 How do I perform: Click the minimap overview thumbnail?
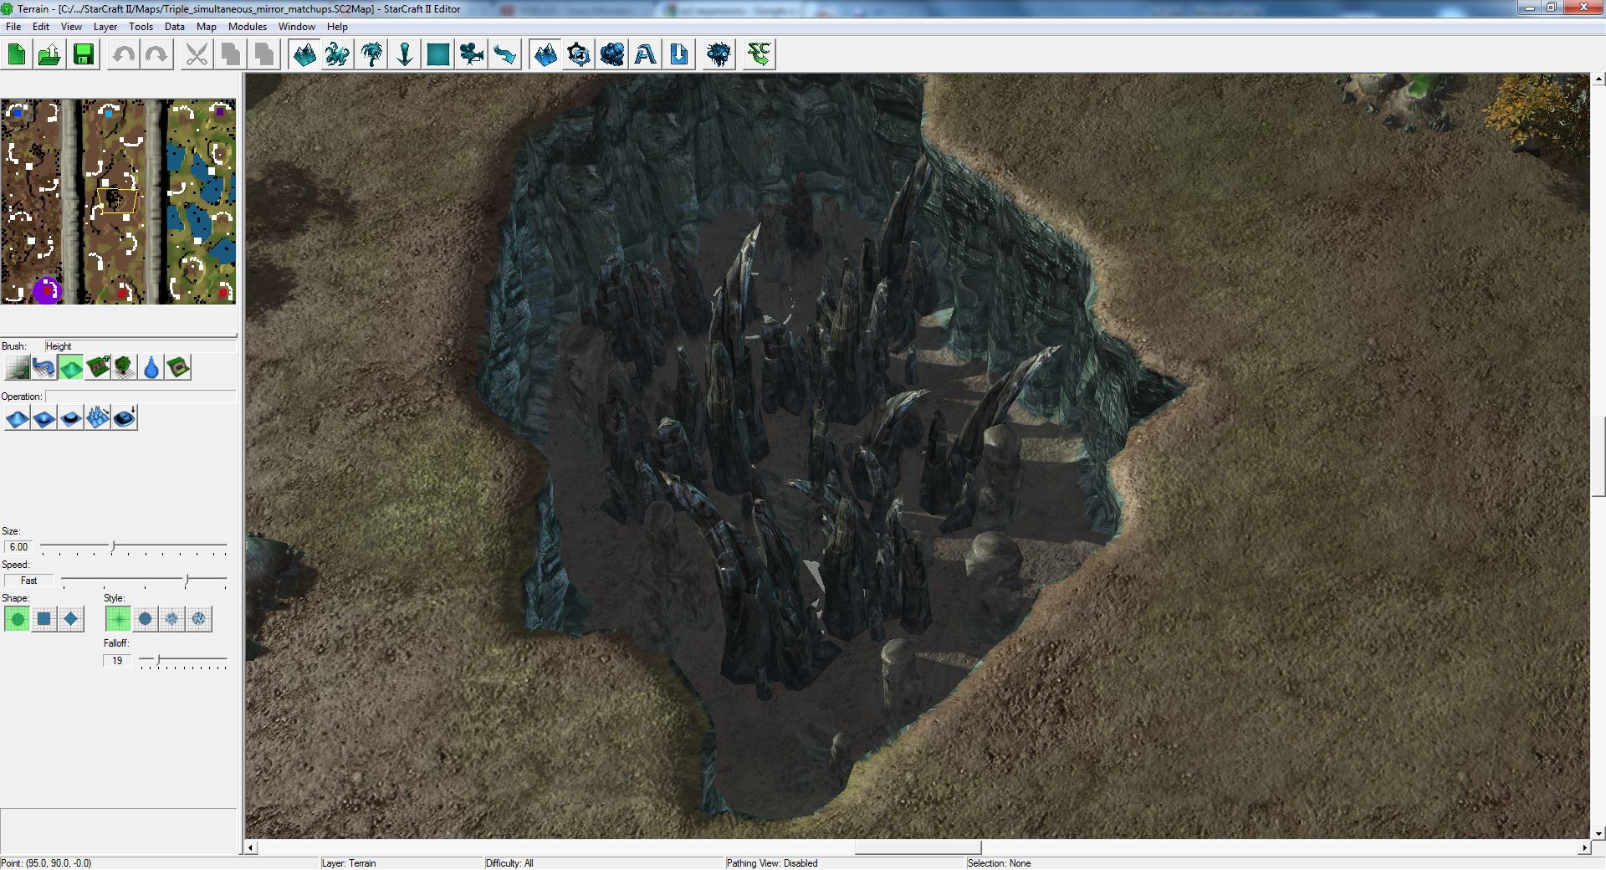coord(118,202)
